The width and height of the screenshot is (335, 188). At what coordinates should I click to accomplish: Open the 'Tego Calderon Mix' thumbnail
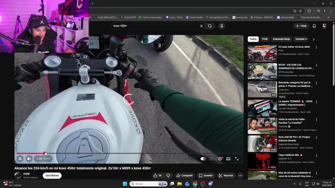[262, 161]
